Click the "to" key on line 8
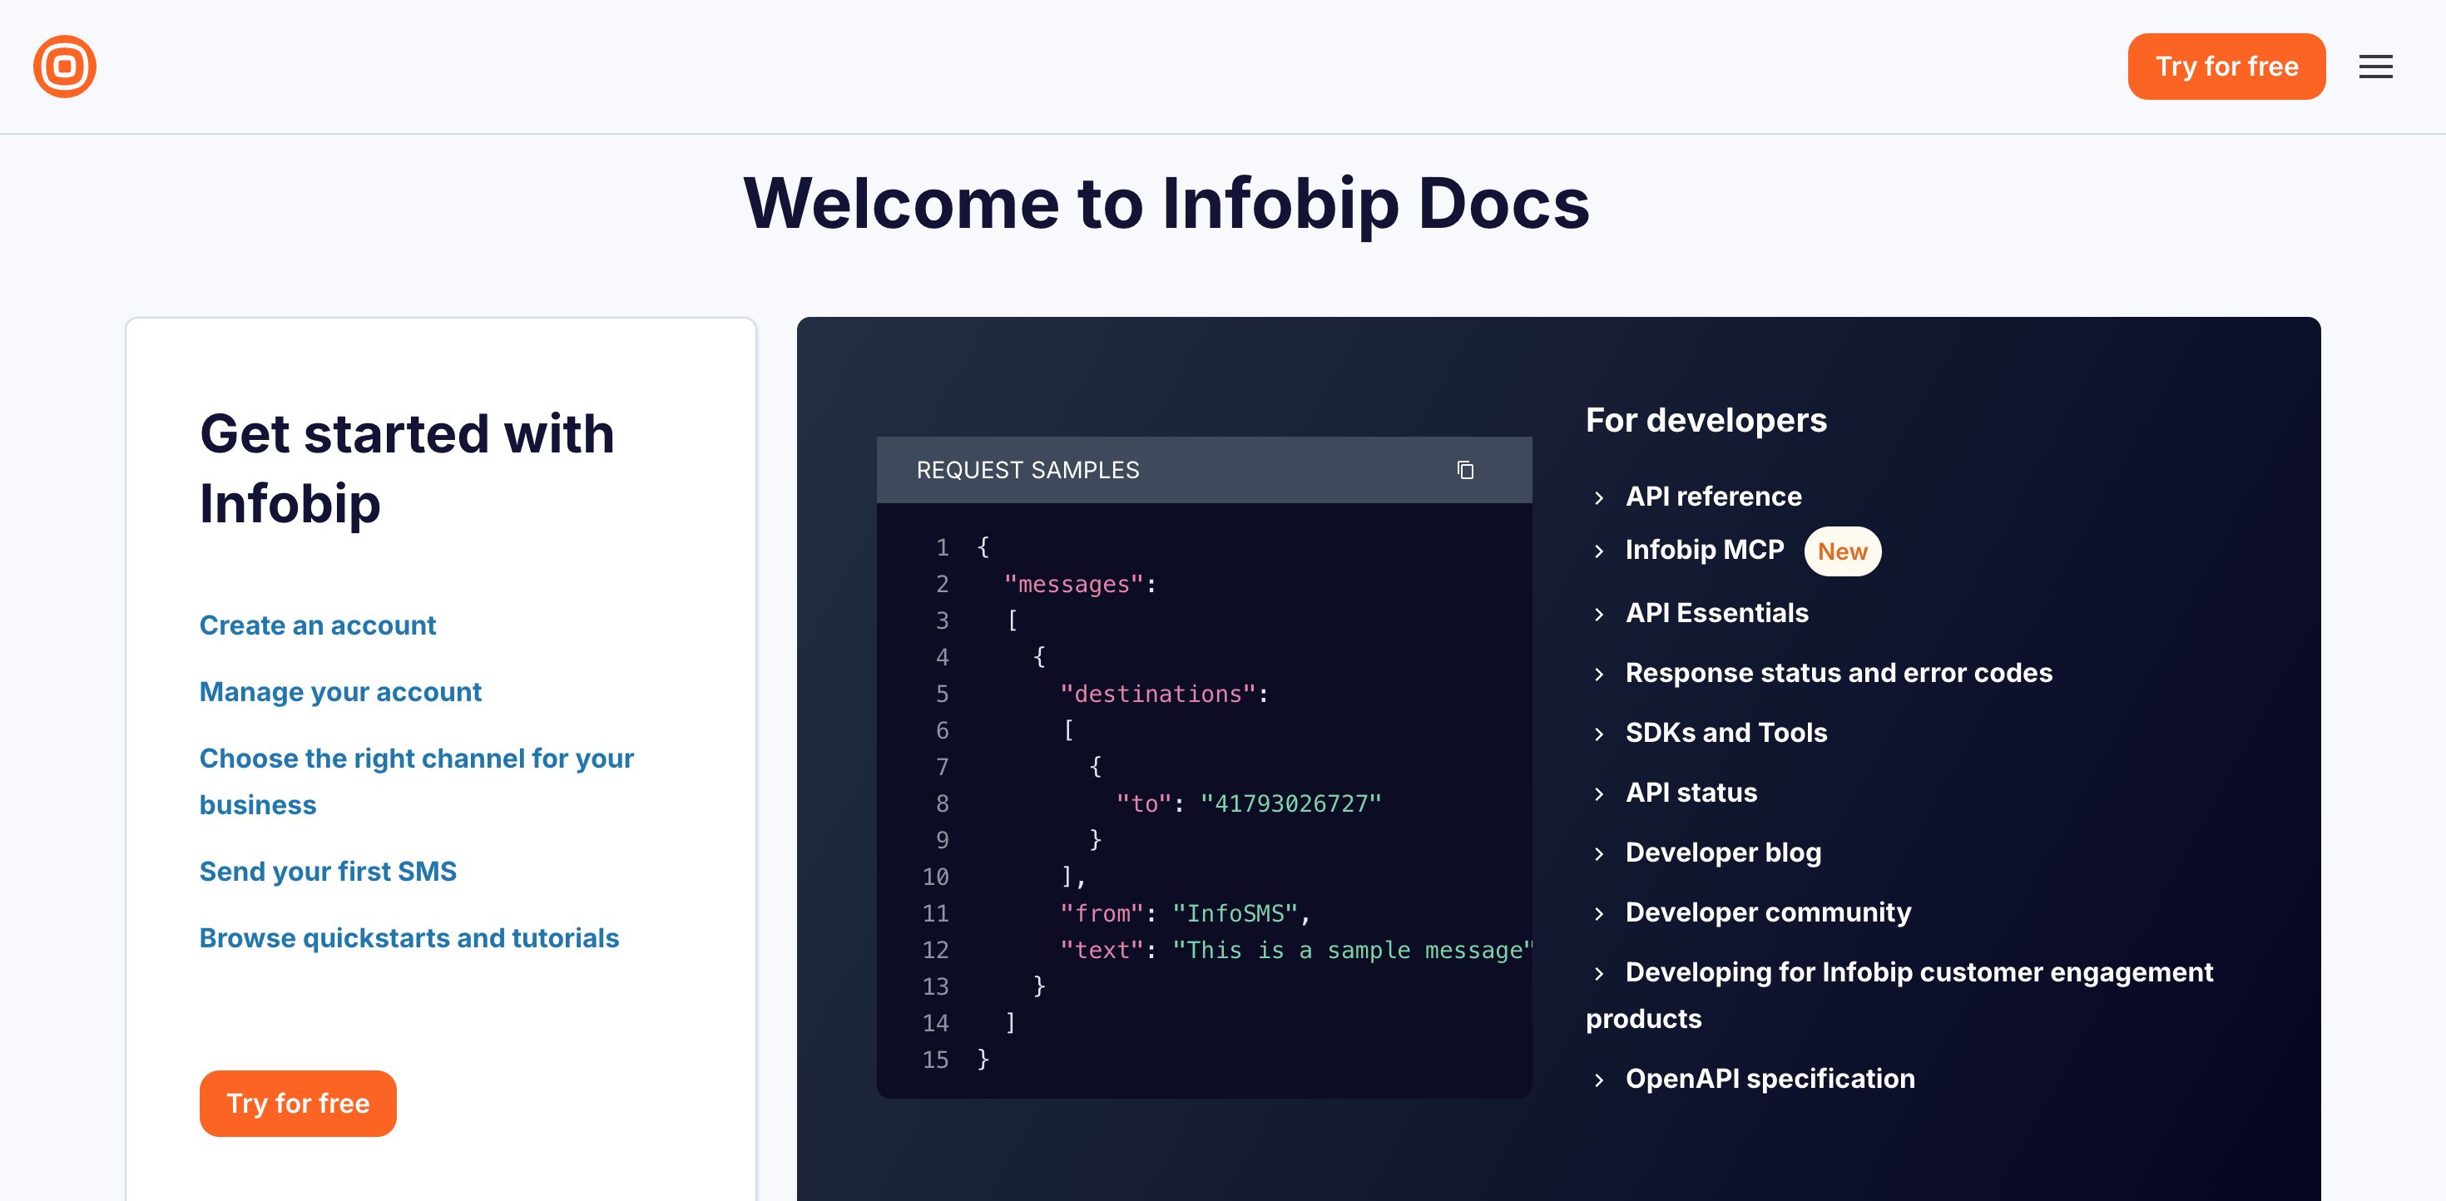The image size is (2446, 1201). click(1143, 804)
